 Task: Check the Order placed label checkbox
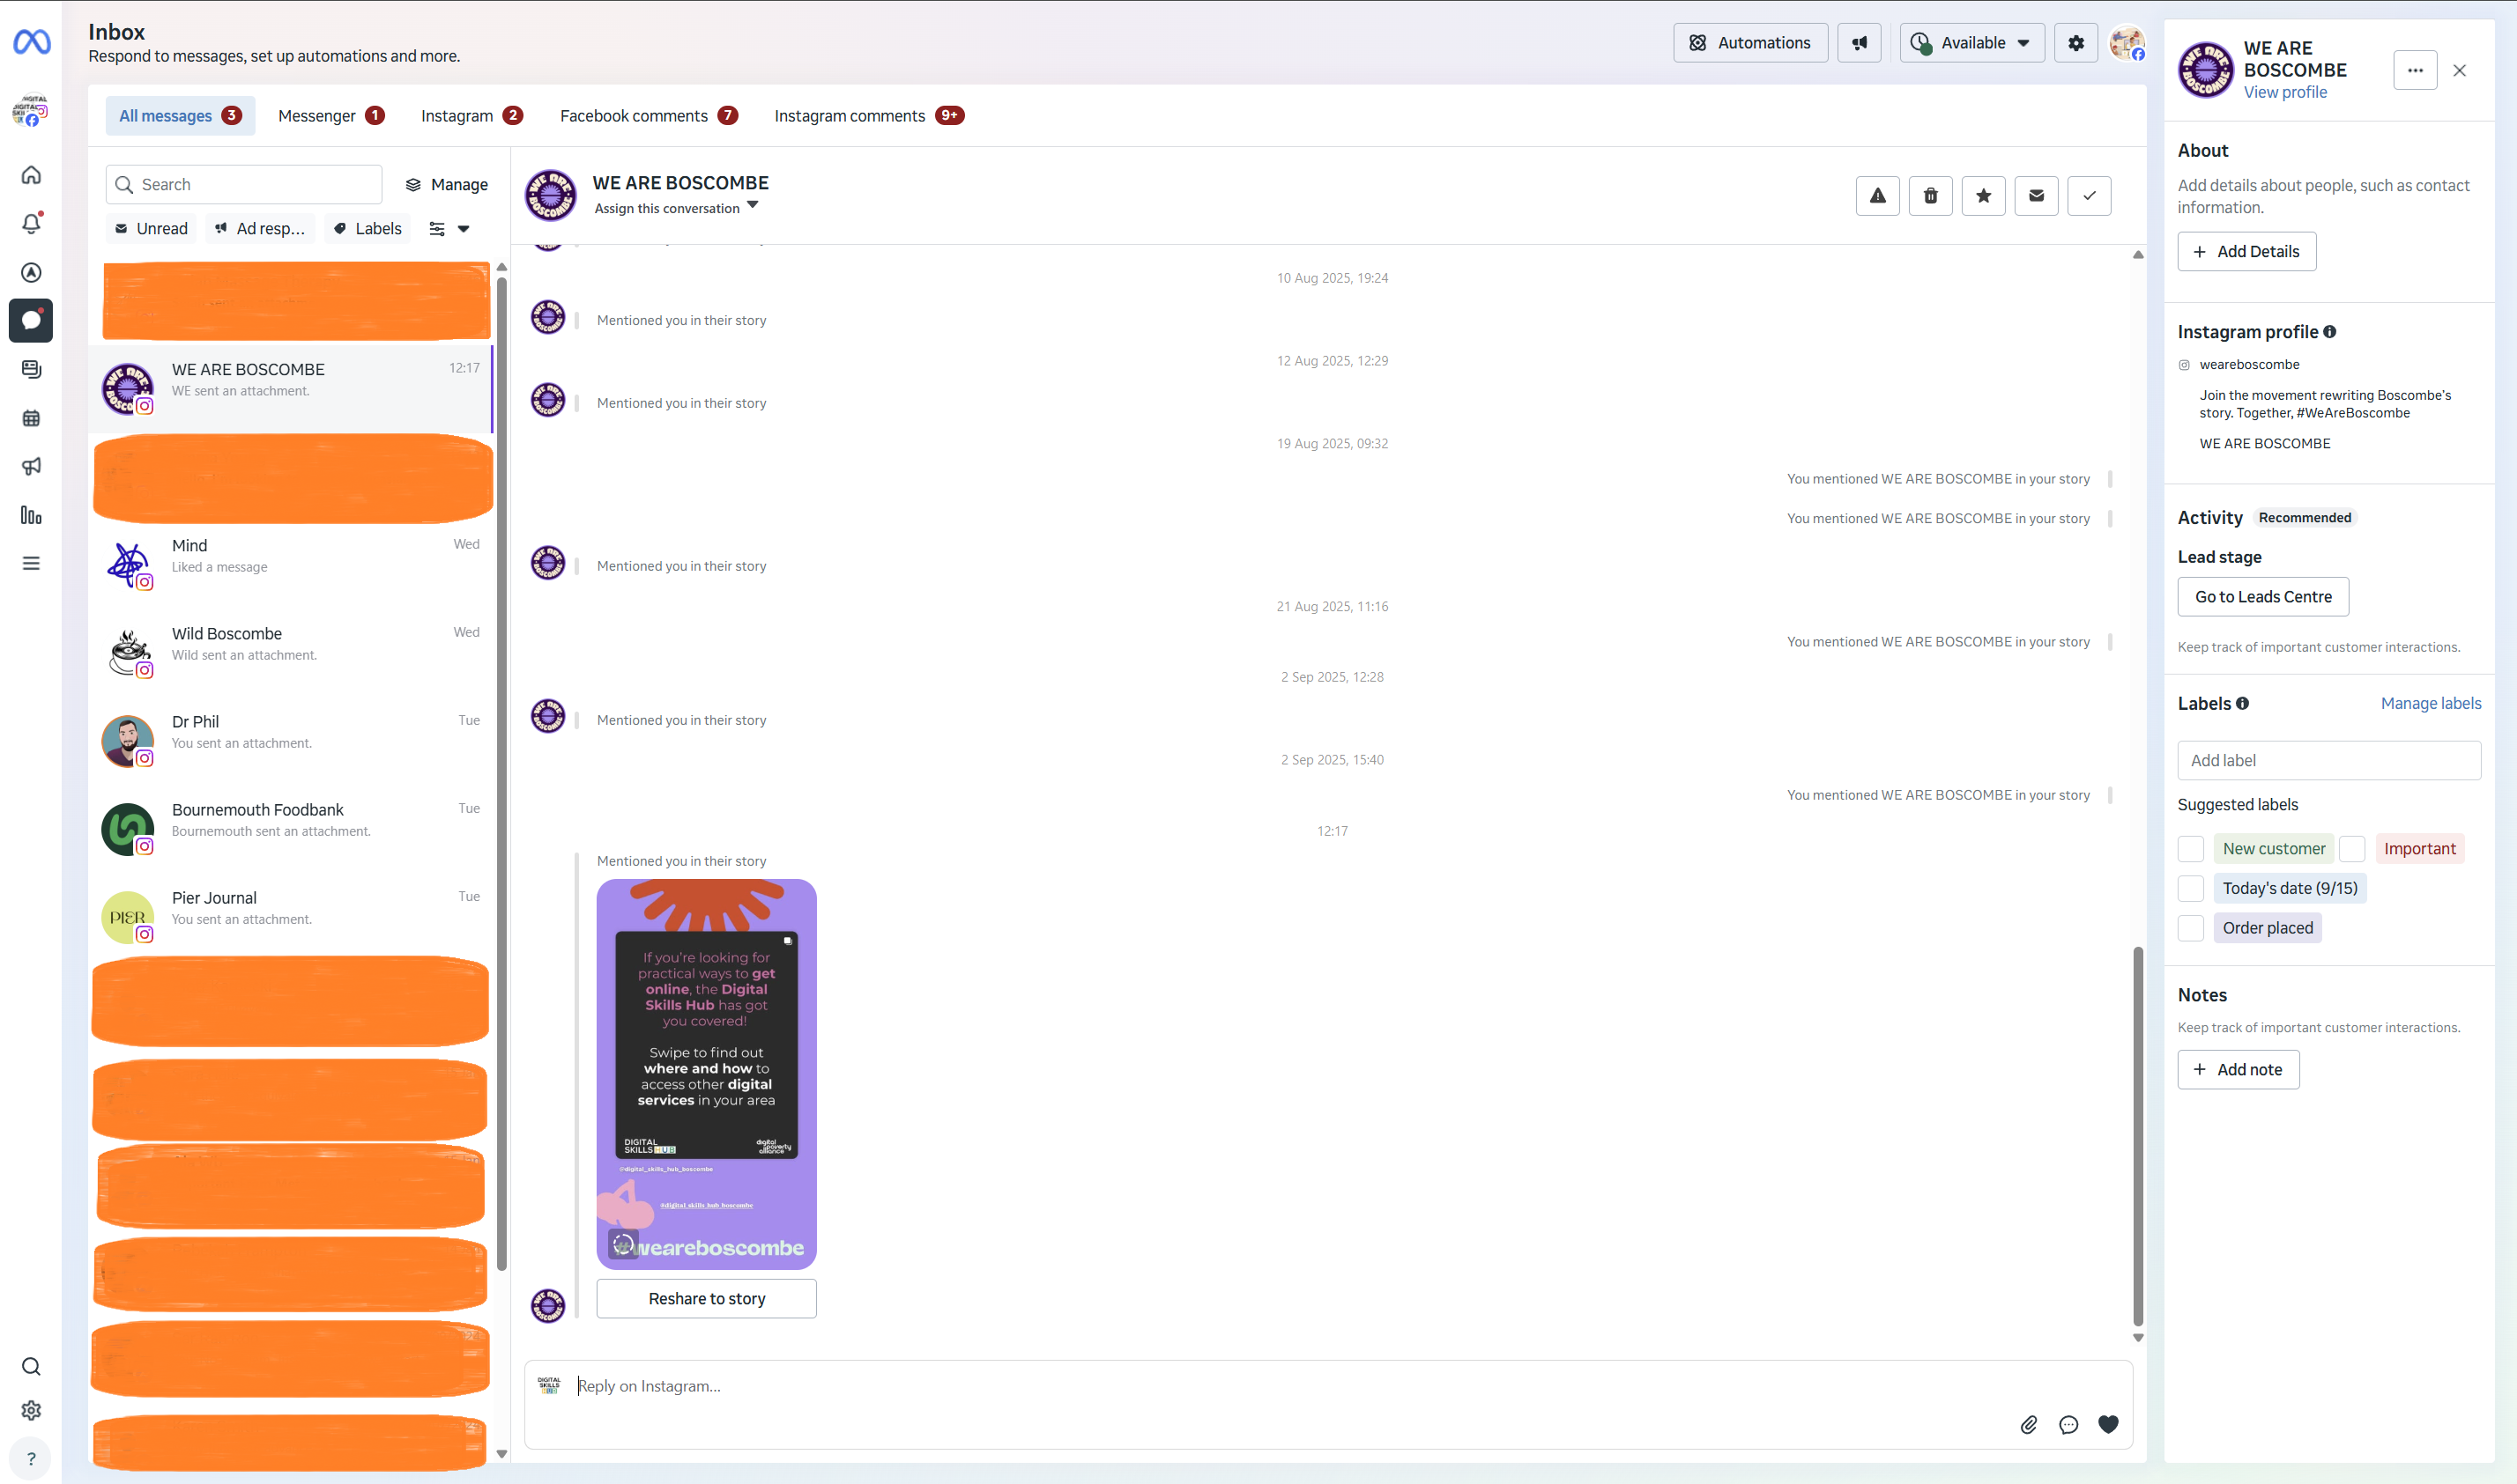point(2191,928)
